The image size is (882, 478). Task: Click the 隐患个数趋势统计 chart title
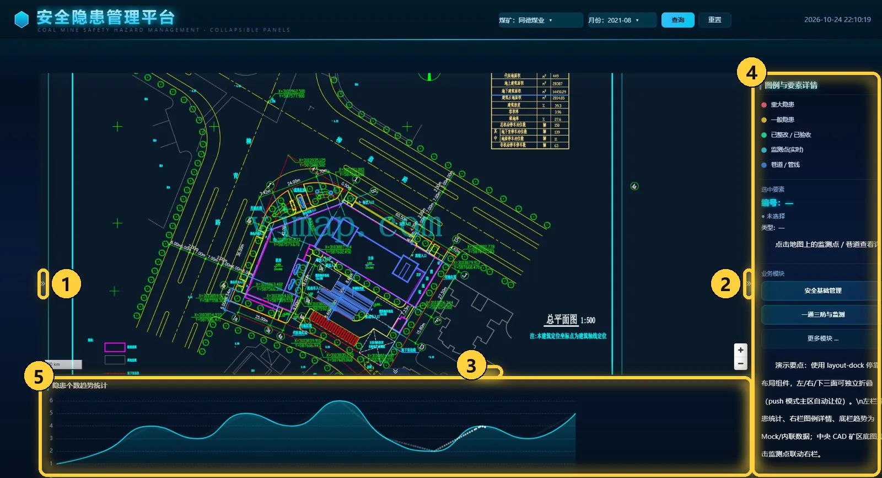click(79, 385)
